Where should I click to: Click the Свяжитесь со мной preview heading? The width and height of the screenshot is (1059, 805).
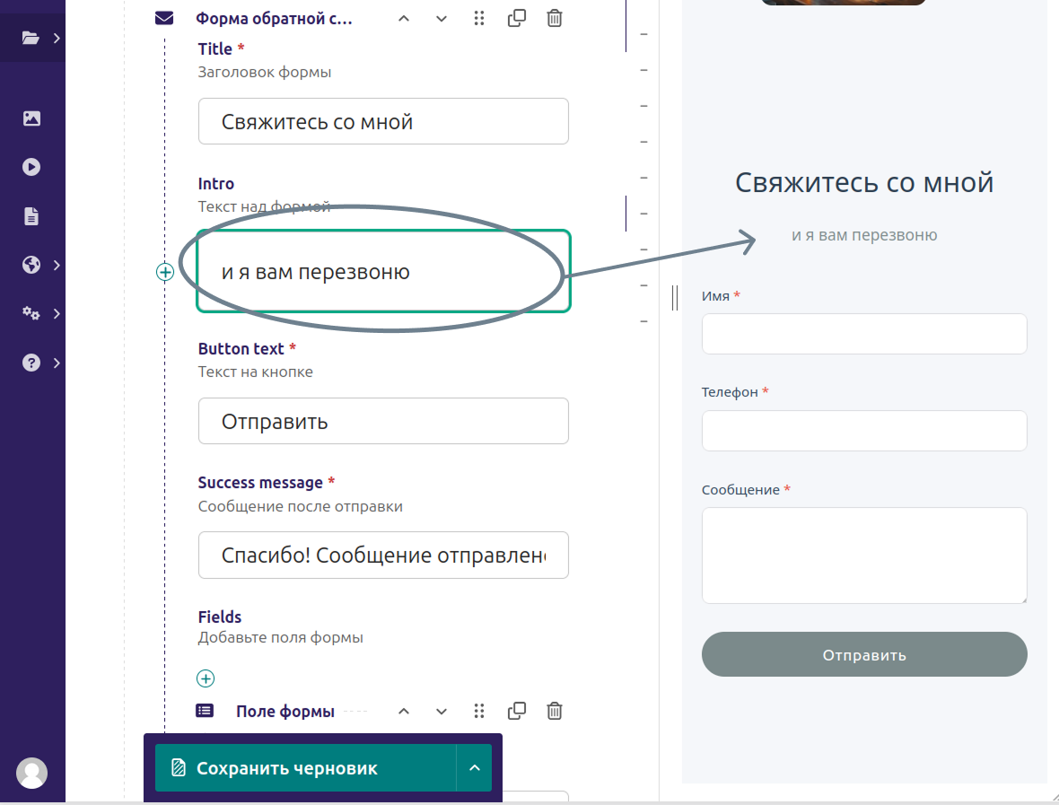point(864,182)
